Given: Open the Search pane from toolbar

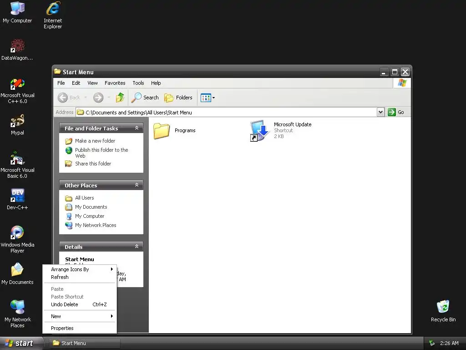Looking at the screenshot, I should pos(145,98).
